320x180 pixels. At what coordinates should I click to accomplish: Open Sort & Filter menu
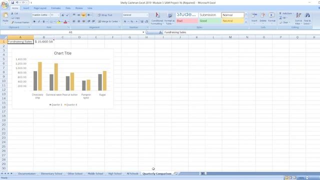[x=298, y=18]
